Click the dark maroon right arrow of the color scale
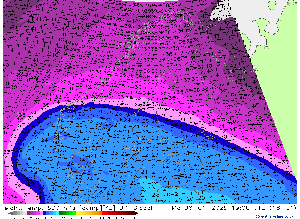The image size is (300, 219). tap(136, 213)
